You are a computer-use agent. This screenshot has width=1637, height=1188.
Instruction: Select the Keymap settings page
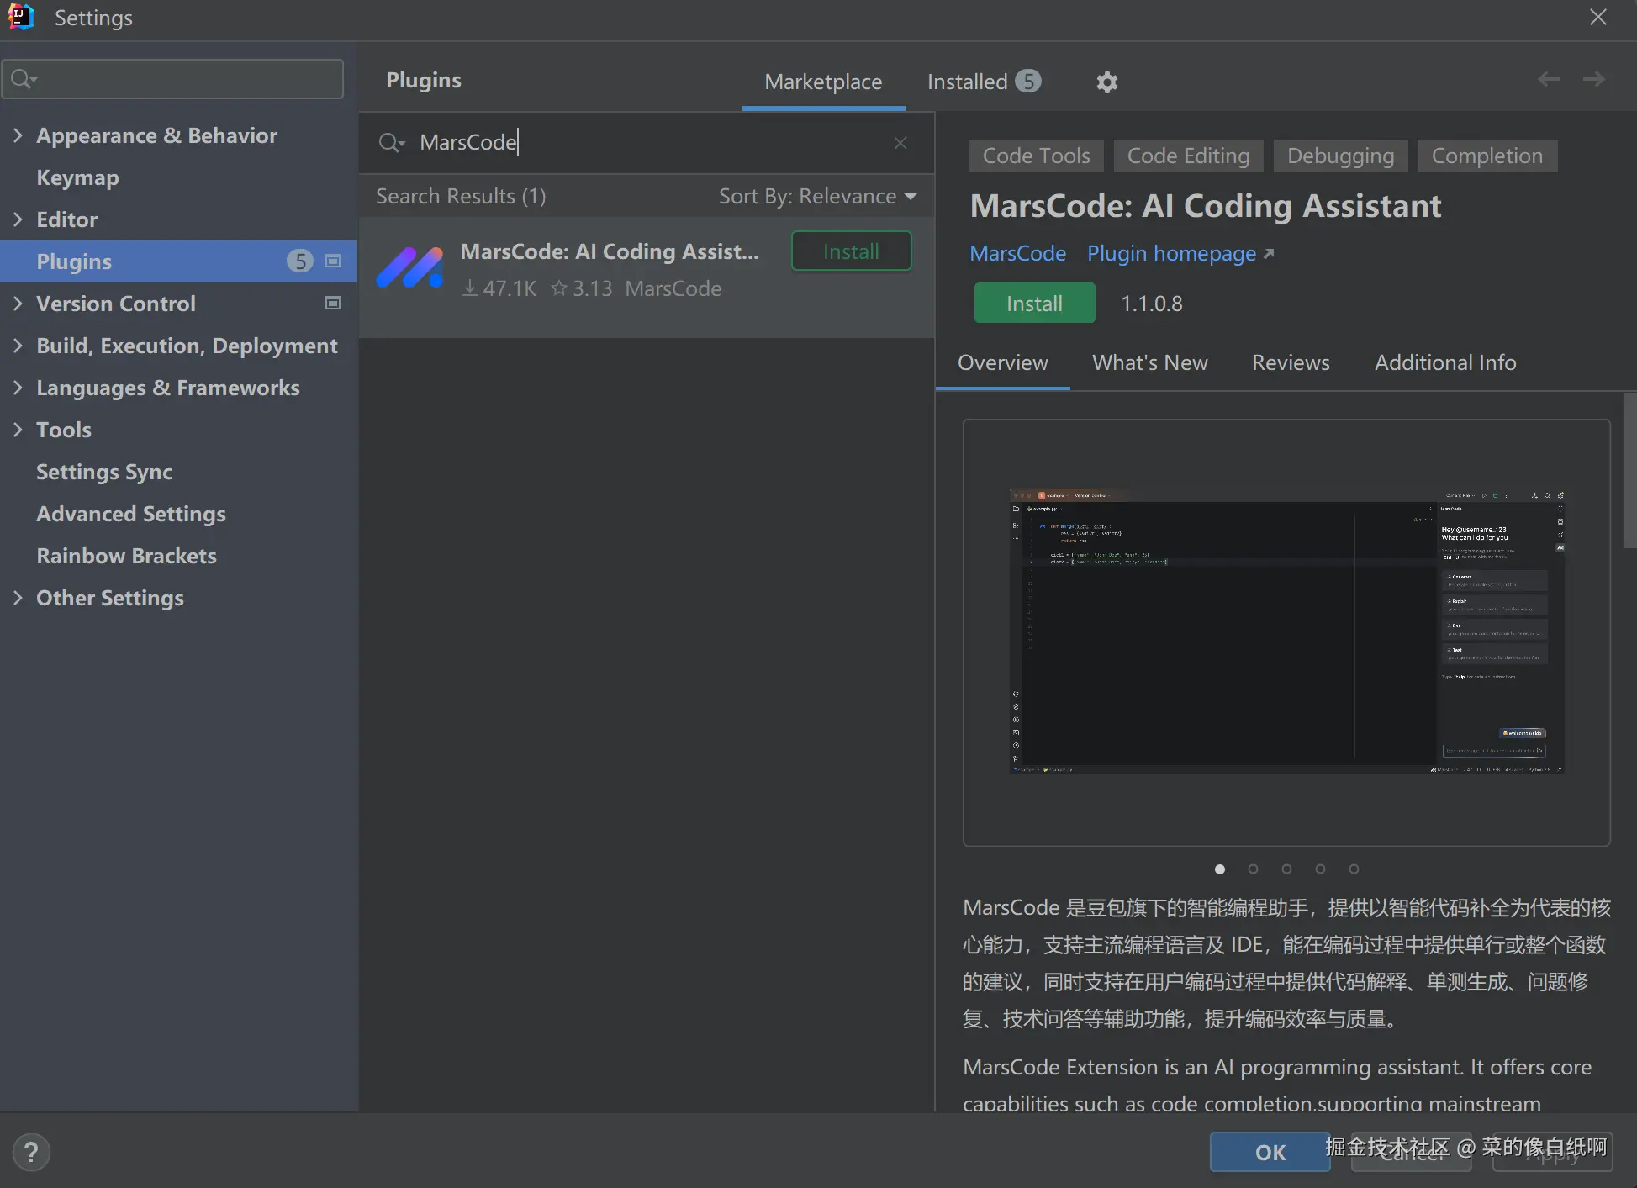tap(178, 177)
